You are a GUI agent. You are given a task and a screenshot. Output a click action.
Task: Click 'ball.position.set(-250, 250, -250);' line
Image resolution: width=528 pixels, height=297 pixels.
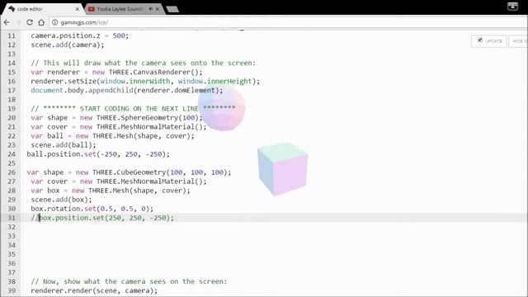98,154
